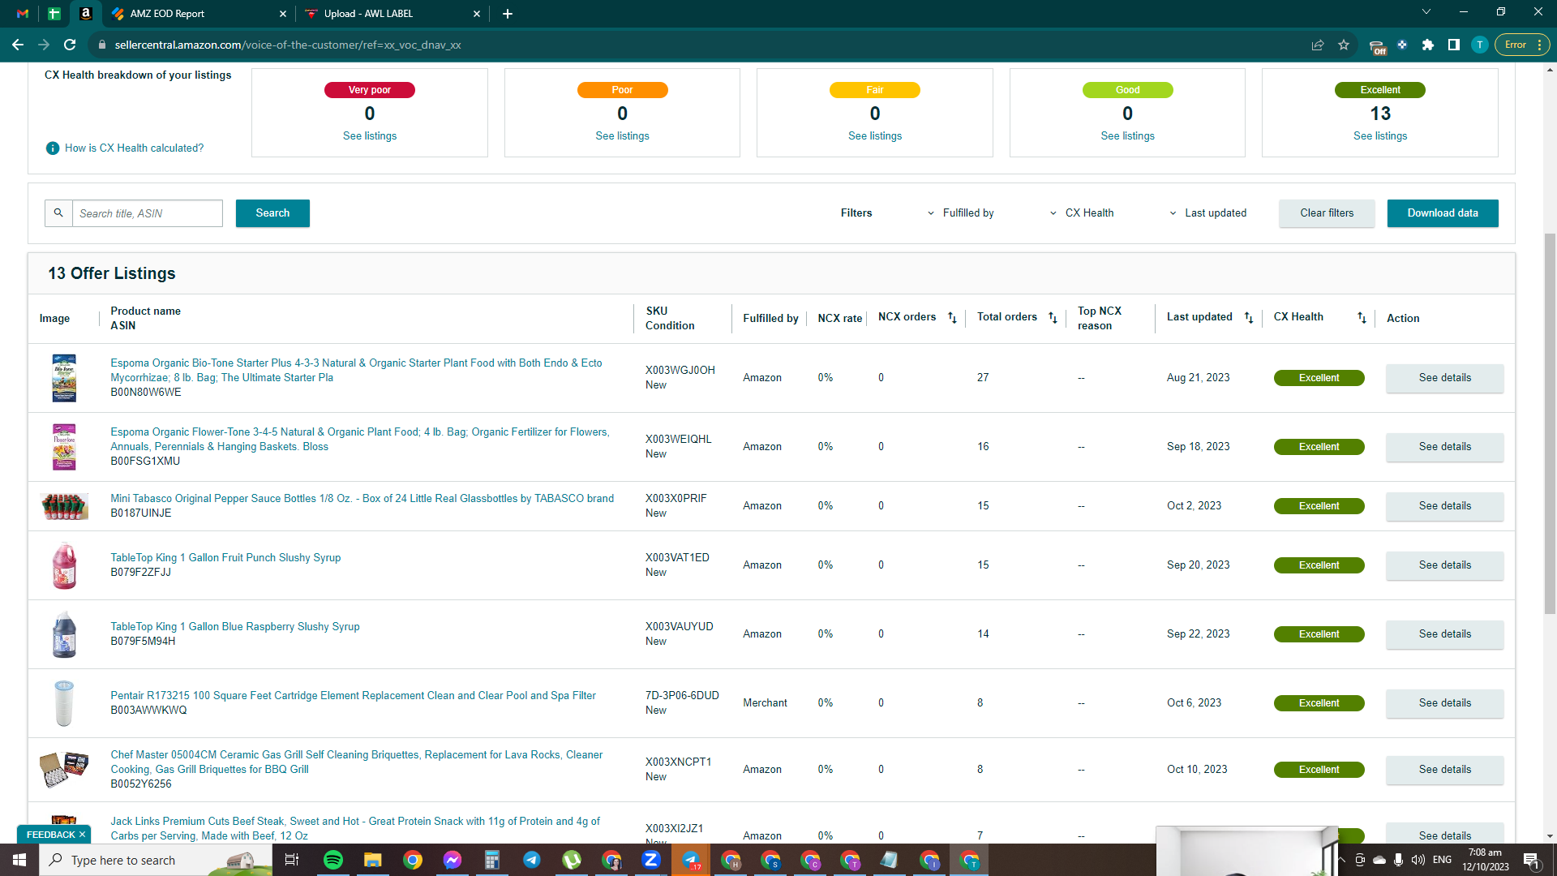Expand the Fulfilled by filter dropdown
Viewport: 1557px width, 876px height.
tap(960, 213)
